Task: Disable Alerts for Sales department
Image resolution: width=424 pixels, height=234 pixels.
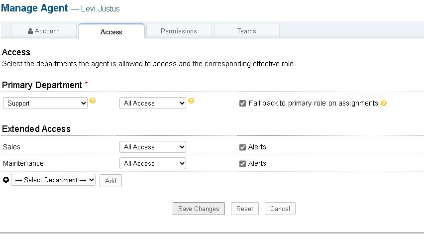Action: coord(242,147)
